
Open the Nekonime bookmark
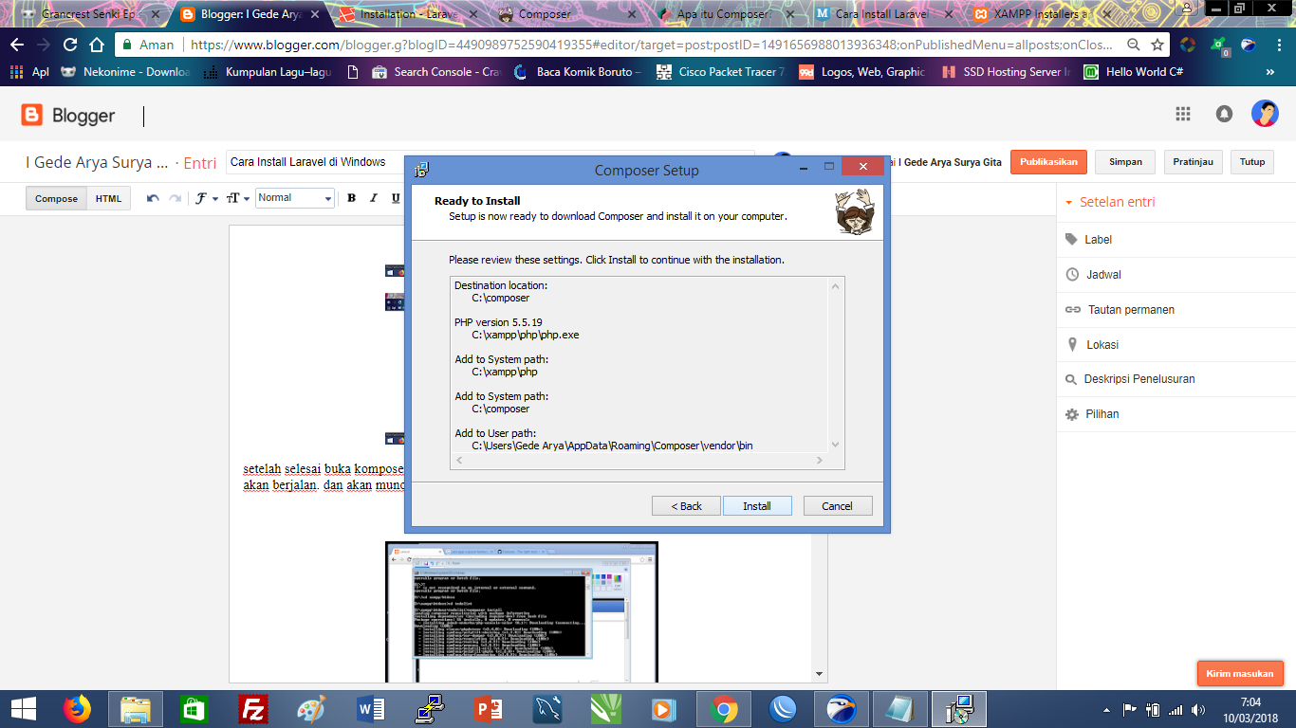tap(124, 72)
